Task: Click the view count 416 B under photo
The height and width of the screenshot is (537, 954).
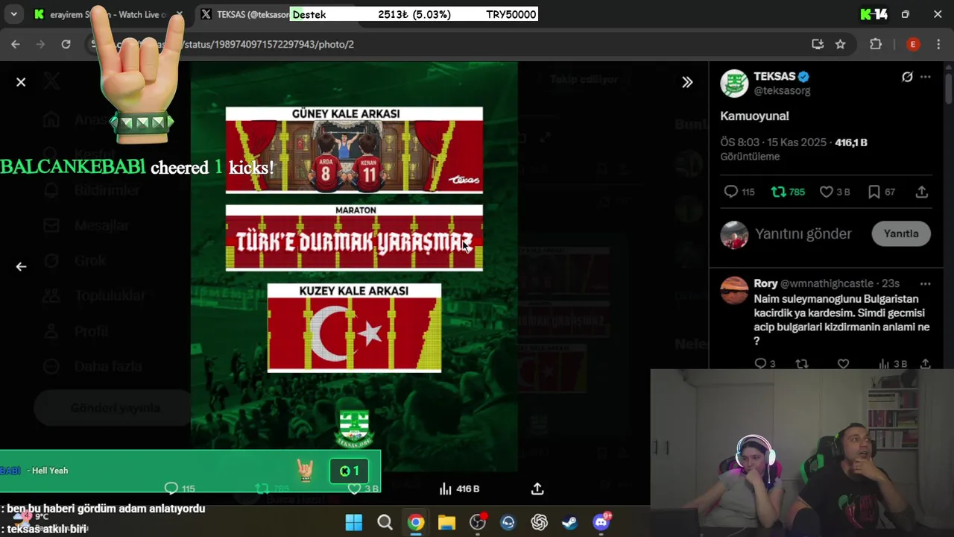Action: pyautogui.click(x=459, y=489)
